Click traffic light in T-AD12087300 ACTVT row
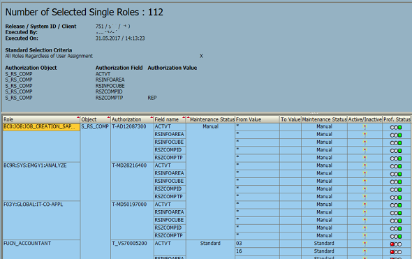The image size is (412, 259). click(x=396, y=127)
